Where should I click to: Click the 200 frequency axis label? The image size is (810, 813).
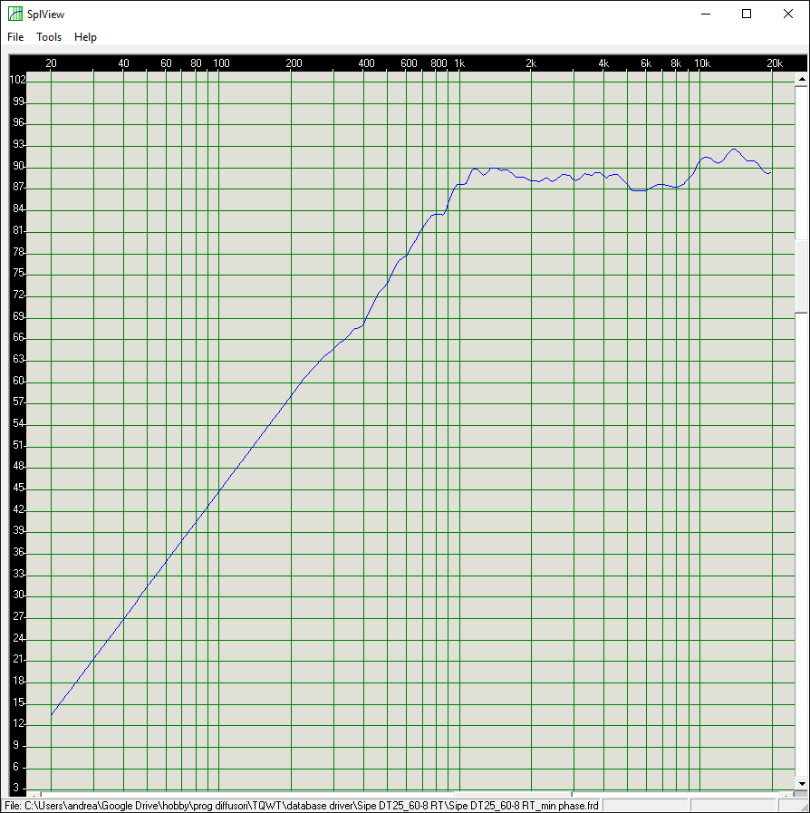coord(294,63)
